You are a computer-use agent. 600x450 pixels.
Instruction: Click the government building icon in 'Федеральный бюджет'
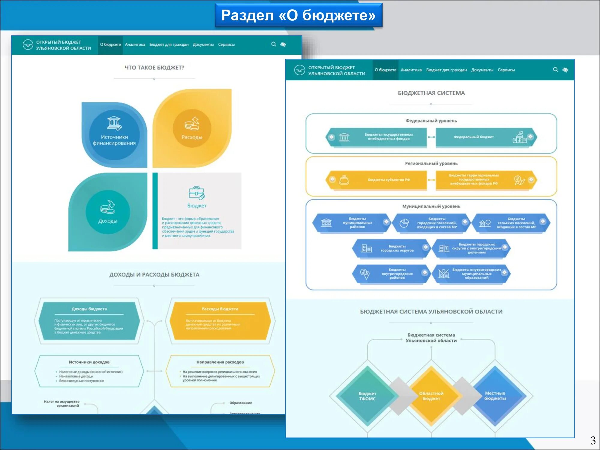tap(520, 137)
